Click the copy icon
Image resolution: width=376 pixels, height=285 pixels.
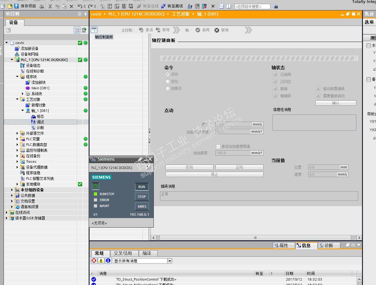click(x=57, y=6)
